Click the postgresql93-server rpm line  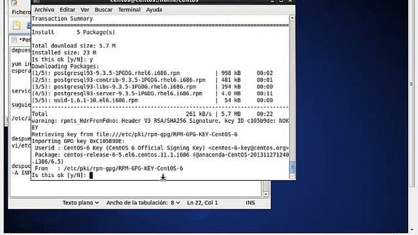152,93
